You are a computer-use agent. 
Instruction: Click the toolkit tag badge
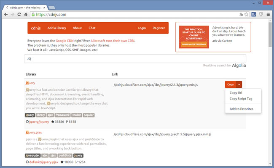[77, 115]
